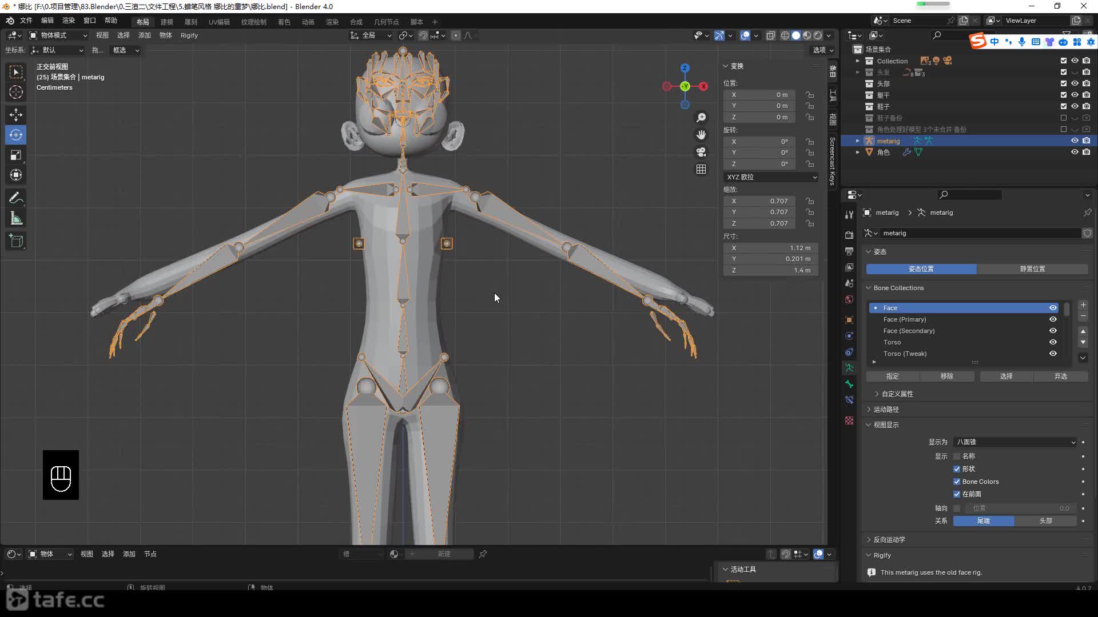Select the Annotate tool
The width and height of the screenshot is (1098, 617).
pyautogui.click(x=16, y=198)
